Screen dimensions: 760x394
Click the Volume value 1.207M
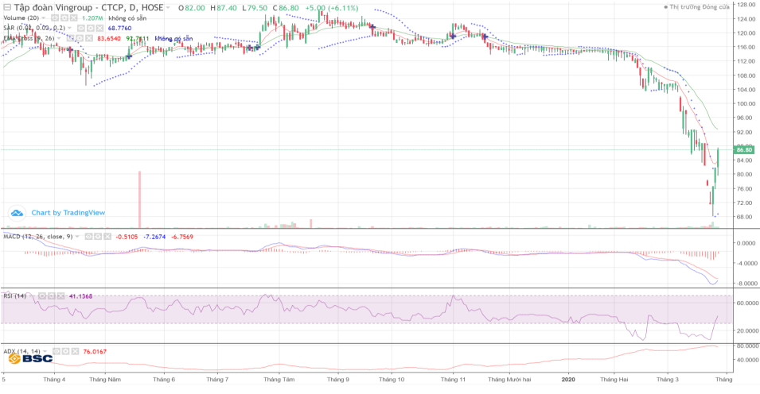pos(92,18)
